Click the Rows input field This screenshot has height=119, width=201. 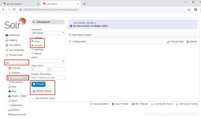point(56,69)
